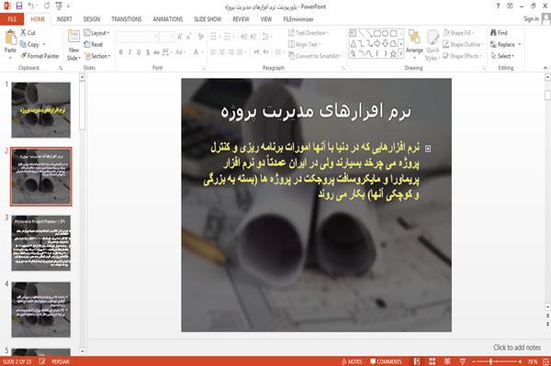Expand Shape Fill dropdown
The width and height of the screenshot is (551, 366).
pos(458,33)
